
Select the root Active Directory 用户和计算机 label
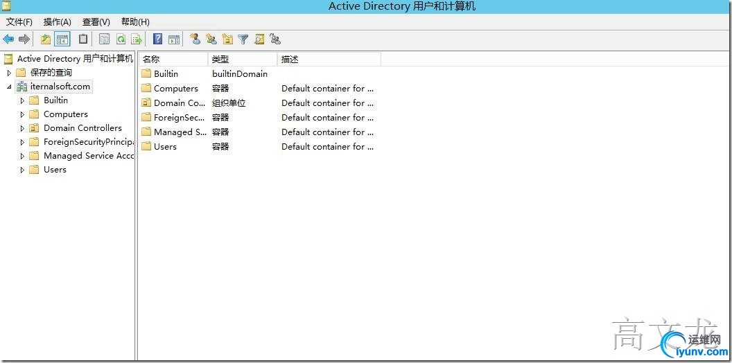pos(75,59)
